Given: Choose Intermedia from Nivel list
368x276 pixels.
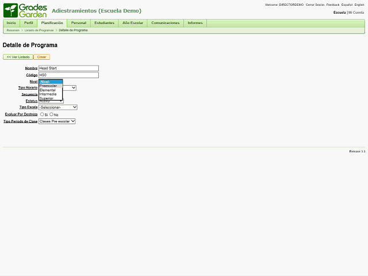Looking at the screenshot, I should coord(51,94).
